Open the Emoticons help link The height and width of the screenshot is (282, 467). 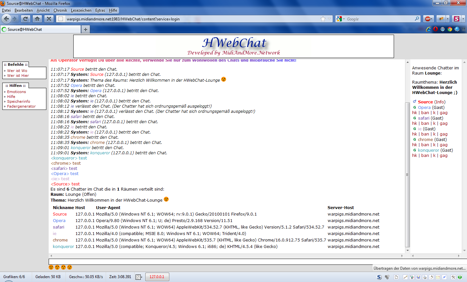click(x=17, y=92)
